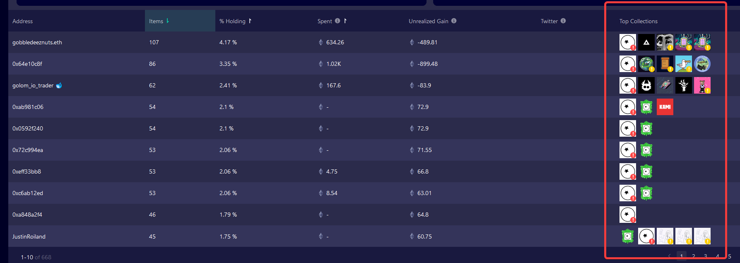The width and height of the screenshot is (740, 263).
Task: Show info tooltip for Twitter column
Action: coord(563,21)
